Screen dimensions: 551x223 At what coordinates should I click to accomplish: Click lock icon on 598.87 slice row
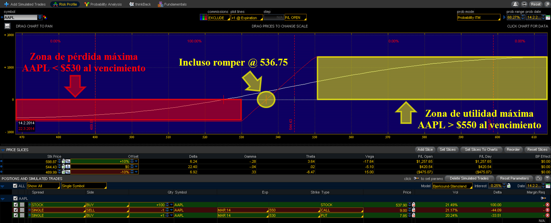[x=63, y=161]
